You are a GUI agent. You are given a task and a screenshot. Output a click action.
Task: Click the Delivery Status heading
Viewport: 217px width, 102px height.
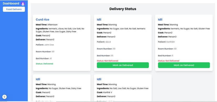123,9
